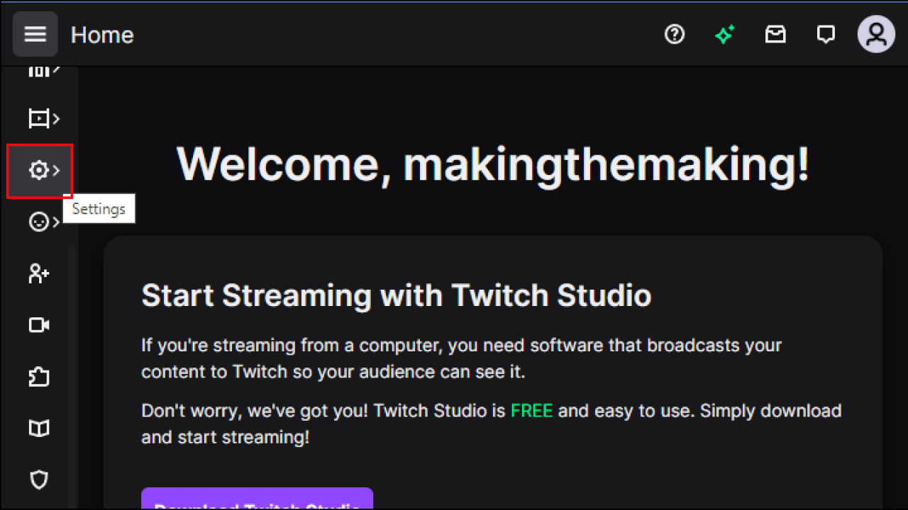Open the Video Producer camera icon

pos(38,325)
